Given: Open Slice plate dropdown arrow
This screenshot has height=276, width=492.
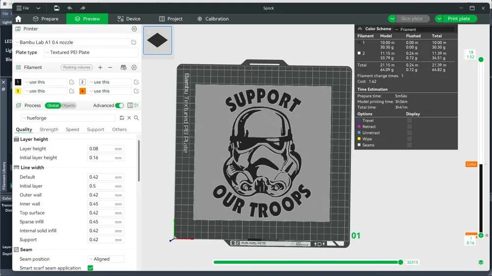Looking at the screenshot, I should coord(392,19).
